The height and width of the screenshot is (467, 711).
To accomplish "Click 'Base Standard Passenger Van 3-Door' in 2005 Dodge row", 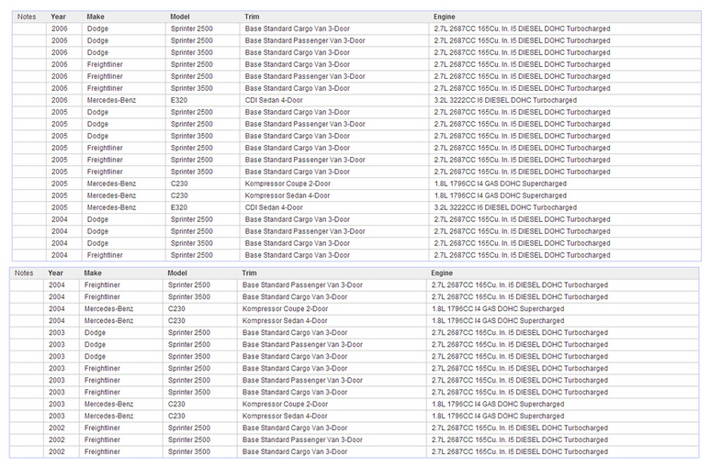I will (305, 124).
